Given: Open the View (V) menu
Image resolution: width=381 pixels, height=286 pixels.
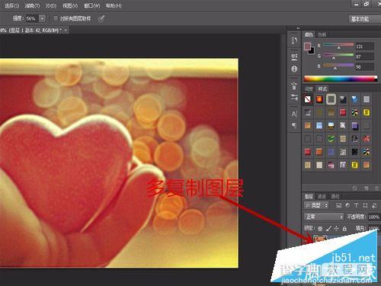Looking at the screenshot, I should (x=70, y=5).
